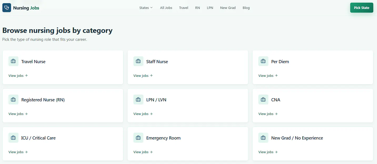The height and width of the screenshot is (164, 377).
Task: Click the briefcase icon on CNA card
Action: [263, 100]
